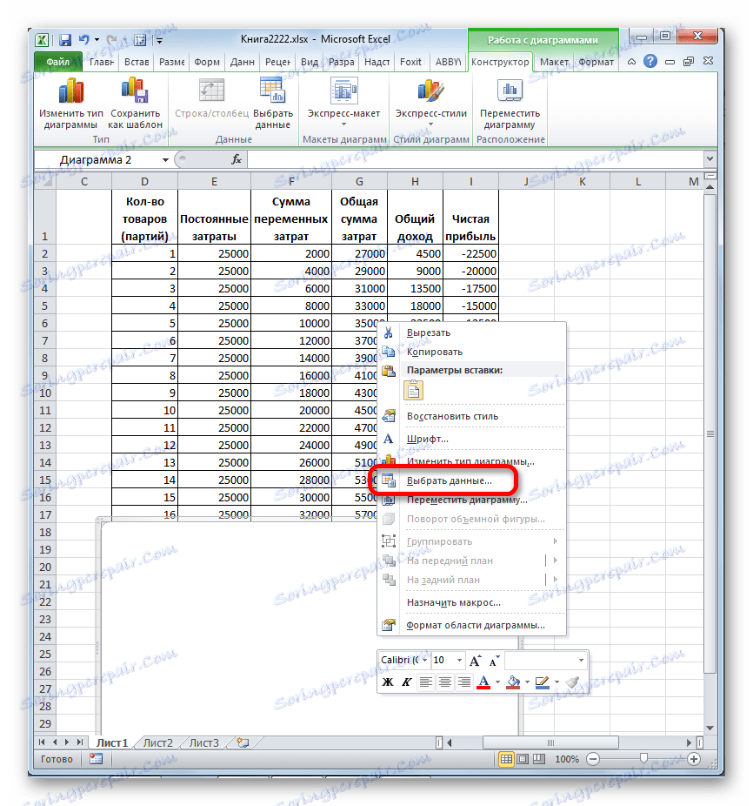
Task: Click center align icon in mini toolbar
Action: coord(445,682)
